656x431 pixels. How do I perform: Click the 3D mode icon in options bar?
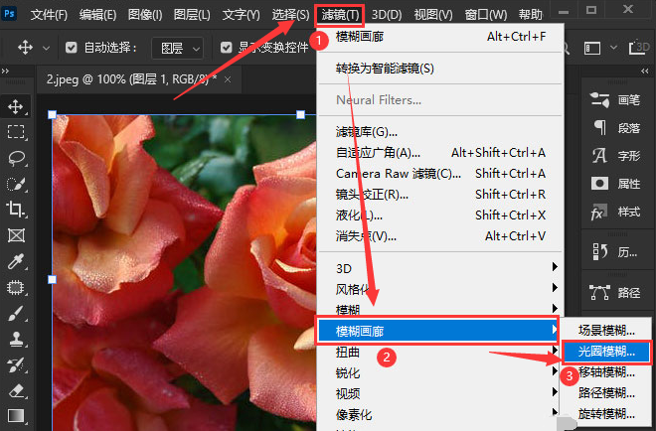coord(640,48)
